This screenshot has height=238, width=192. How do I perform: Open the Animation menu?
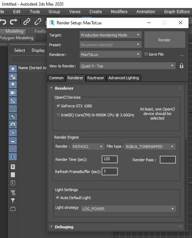pos(145,12)
